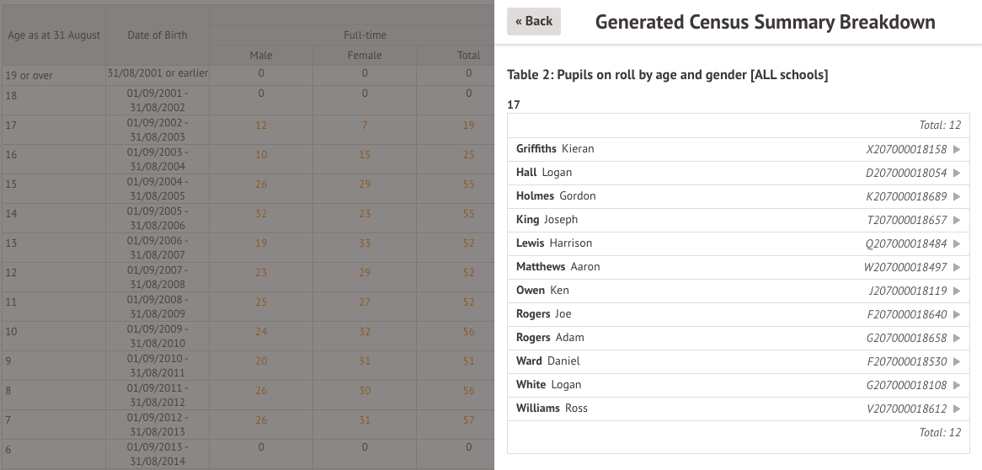
Task: Click age 13 female count 33
Action: (365, 243)
